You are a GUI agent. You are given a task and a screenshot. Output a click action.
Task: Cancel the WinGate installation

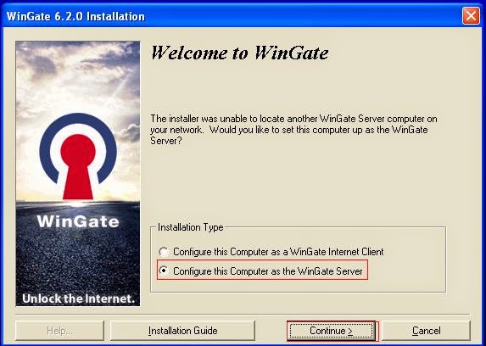click(x=426, y=331)
